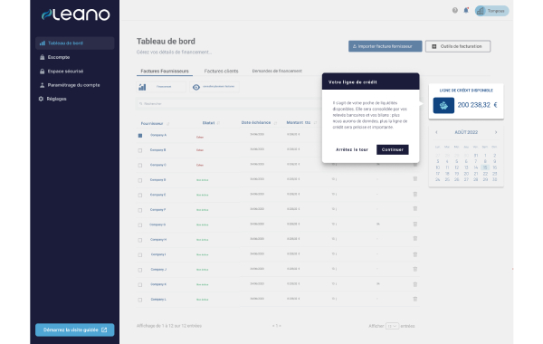Expand the entries-per-page dropdown

click(392, 326)
